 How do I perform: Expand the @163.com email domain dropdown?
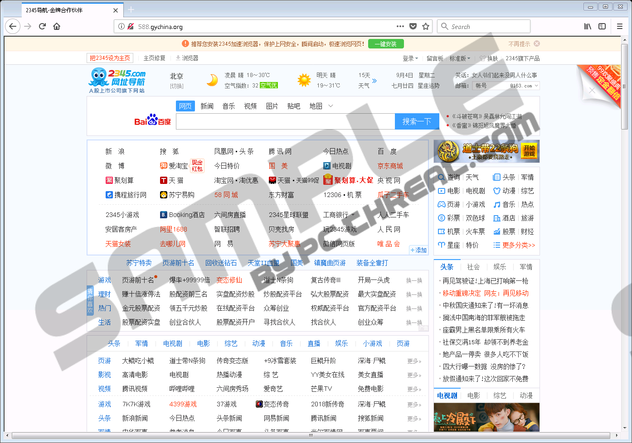click(537, 86)
